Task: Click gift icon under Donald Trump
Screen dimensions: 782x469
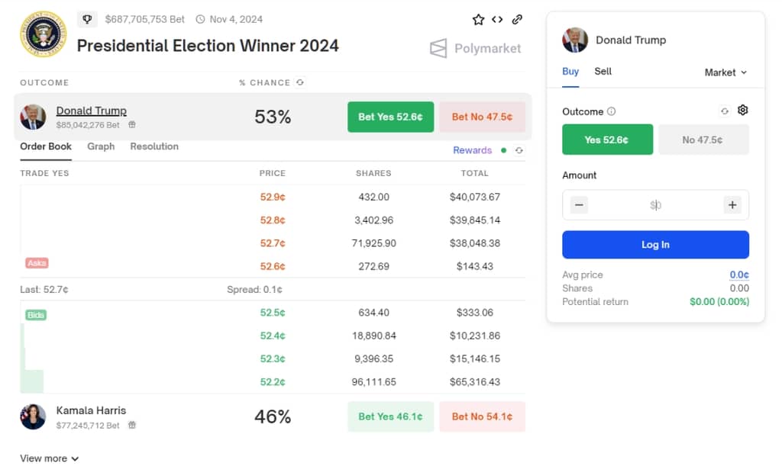Action: [x=131, y=124]
